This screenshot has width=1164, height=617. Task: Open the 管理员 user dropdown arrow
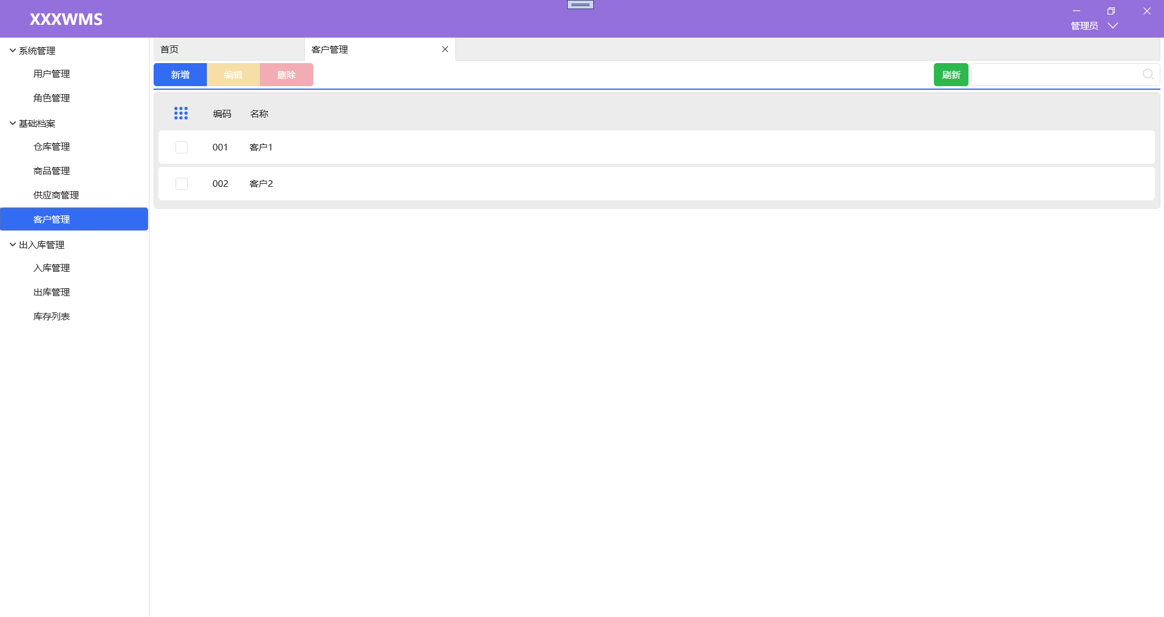[x=1112, y=25]
